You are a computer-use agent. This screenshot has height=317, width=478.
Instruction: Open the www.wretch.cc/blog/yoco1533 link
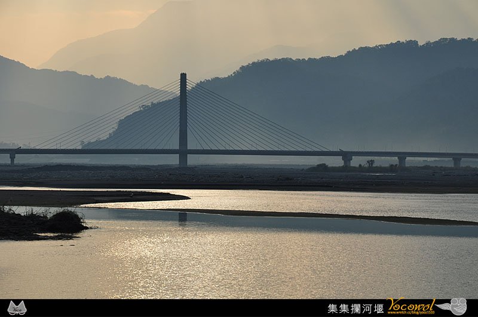pos(411,312)
